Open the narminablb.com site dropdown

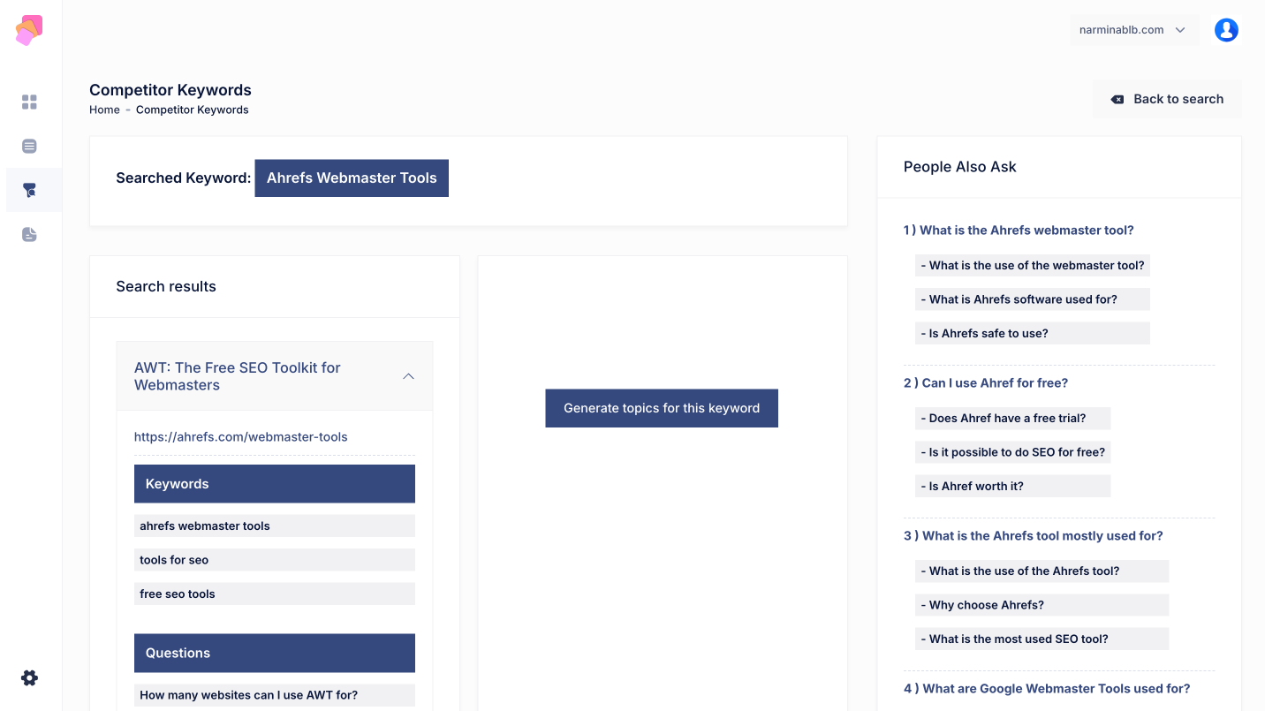click(1134, 30)
